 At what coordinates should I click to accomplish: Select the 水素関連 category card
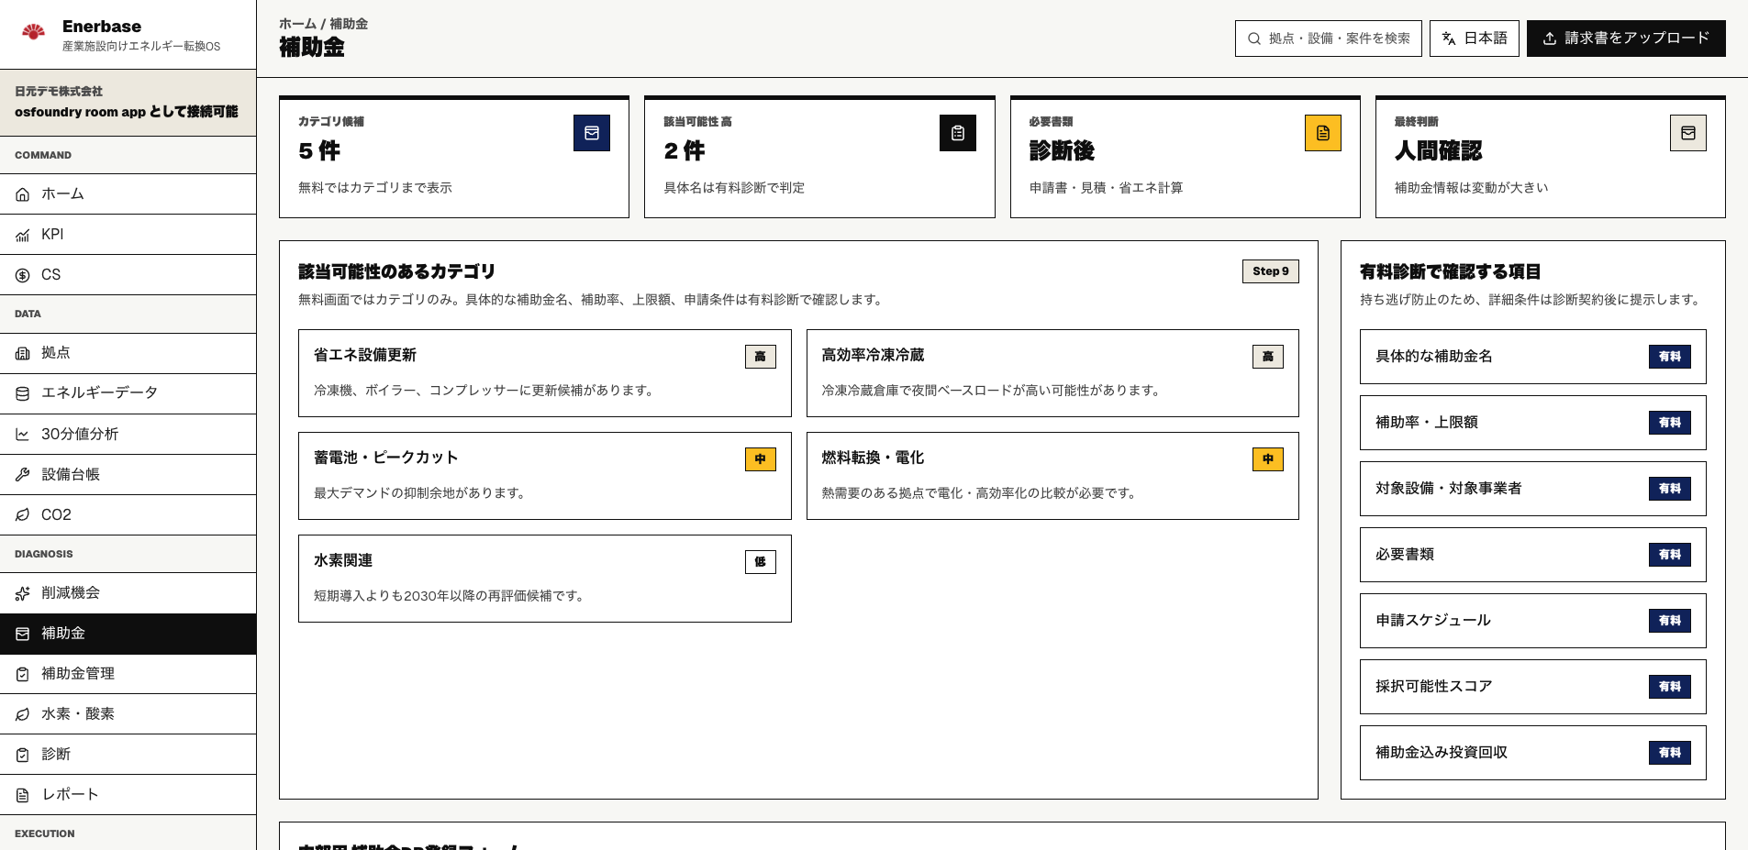544,579
